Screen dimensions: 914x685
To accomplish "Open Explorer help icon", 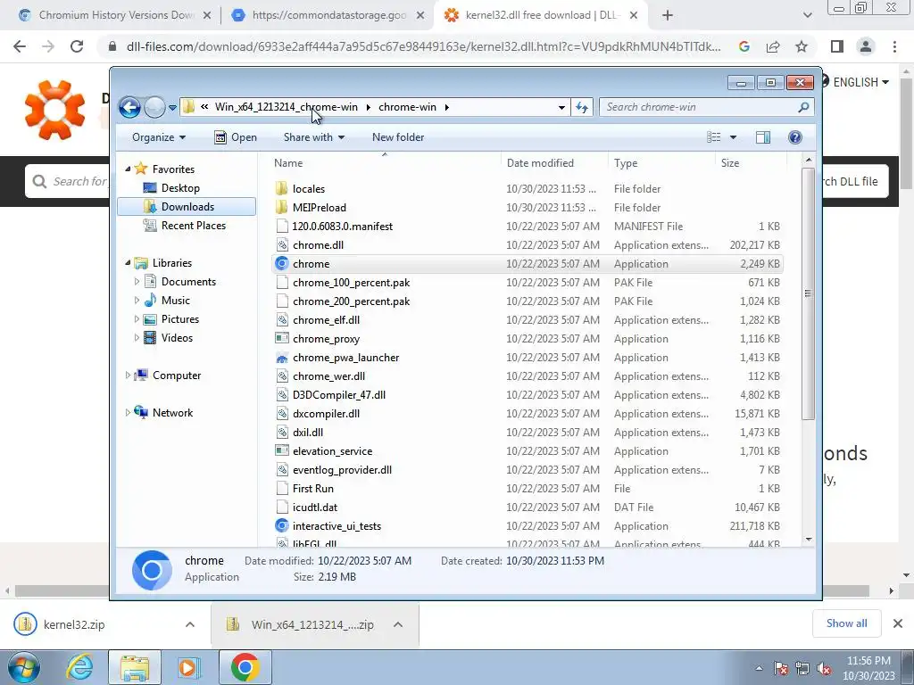I will point(795,137).
